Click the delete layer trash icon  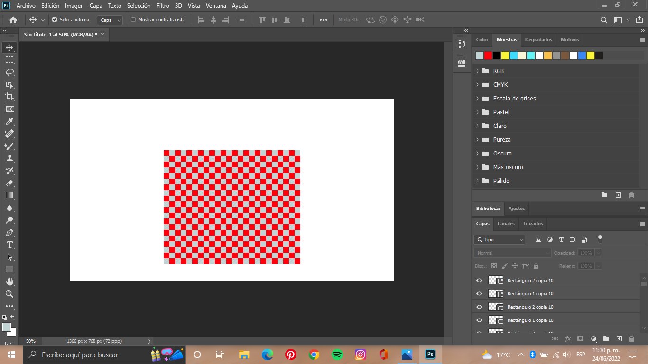click(631, 339)
